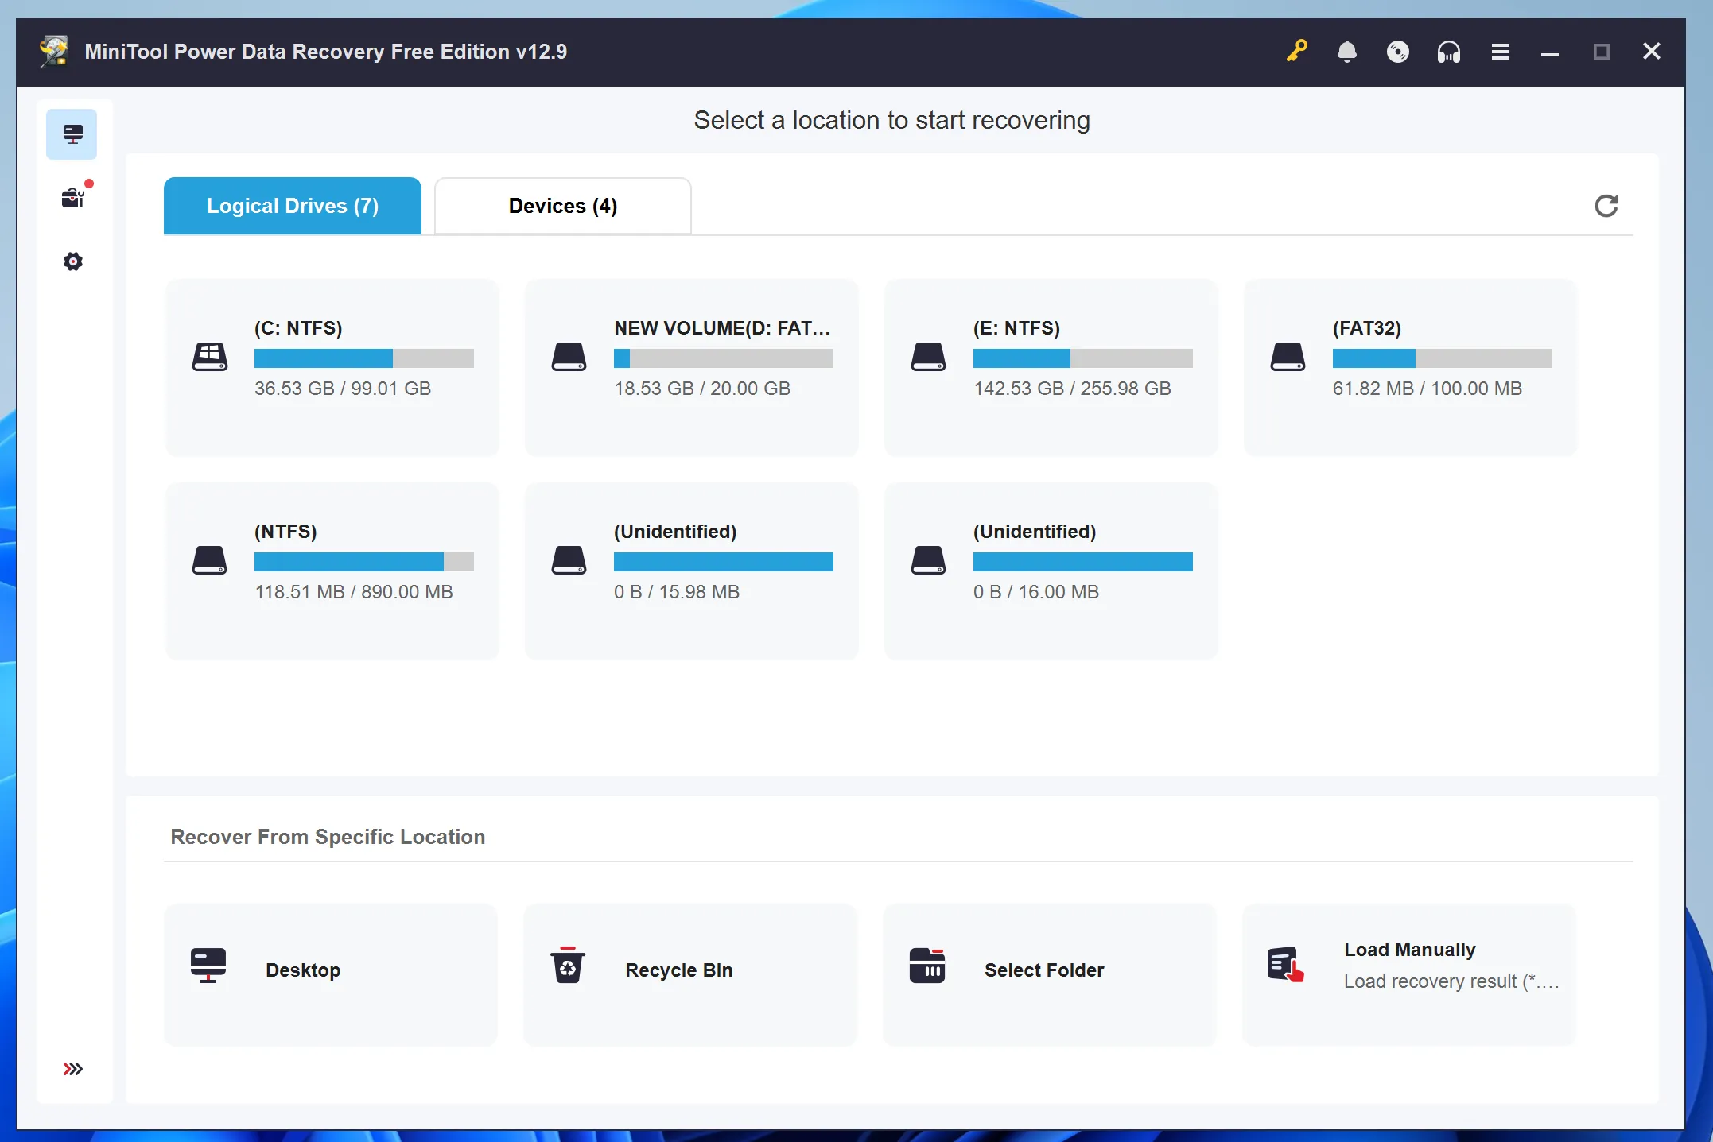Click the C: NTFS Windows drive icon
This screenshot has height=1142, width=1713.
pos(210,356)
